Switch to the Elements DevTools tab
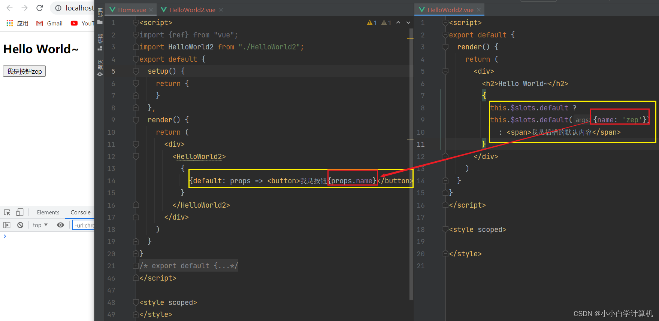The height and width of the screenshot is (321, 659). tap(48, 213)
